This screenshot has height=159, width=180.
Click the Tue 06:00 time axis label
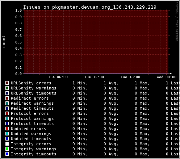[58, 77]
